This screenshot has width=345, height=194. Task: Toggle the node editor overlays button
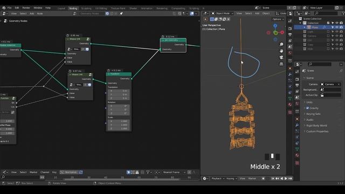tap(192, 13)
